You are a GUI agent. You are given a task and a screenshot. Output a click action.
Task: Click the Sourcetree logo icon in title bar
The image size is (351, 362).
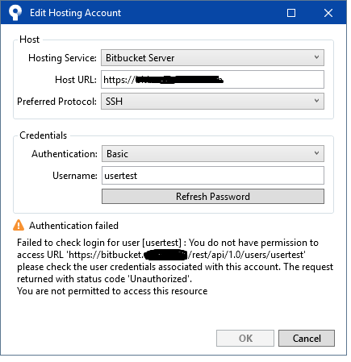[15, 12]
